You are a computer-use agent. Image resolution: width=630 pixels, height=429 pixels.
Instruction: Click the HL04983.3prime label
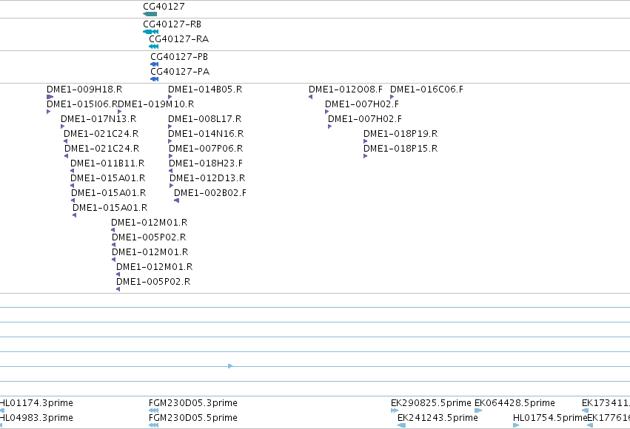pos(36,418)
